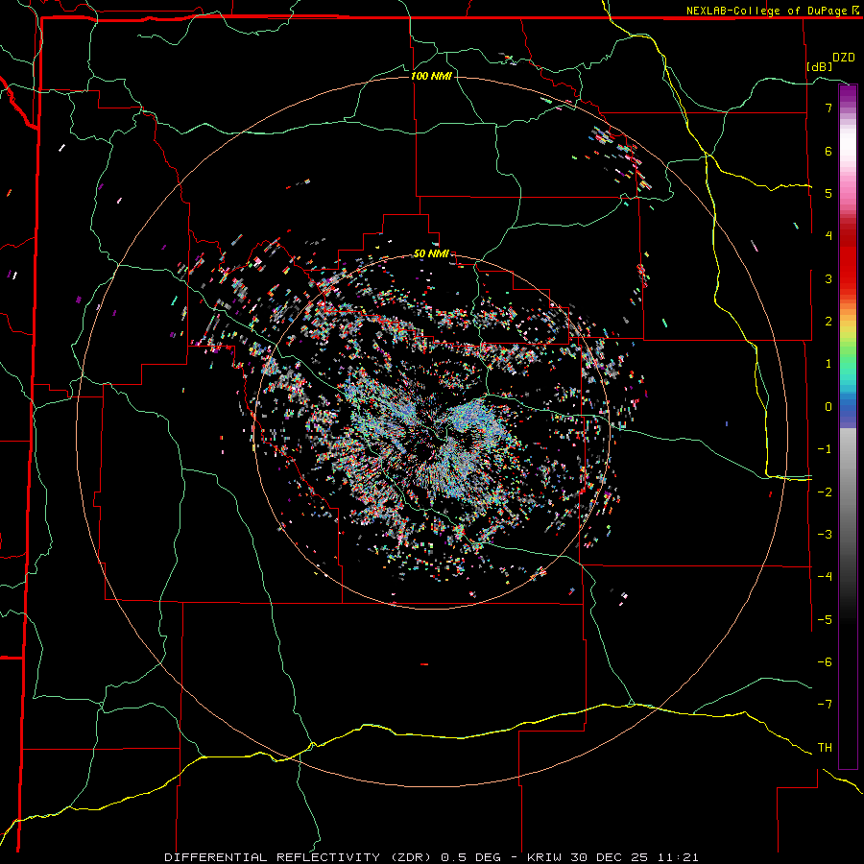
Task: Click the -4 value on the scale
Action: pos(825,576)
